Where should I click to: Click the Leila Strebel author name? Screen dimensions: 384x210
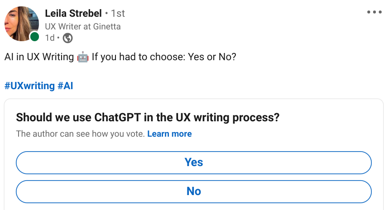click(73, 13)
